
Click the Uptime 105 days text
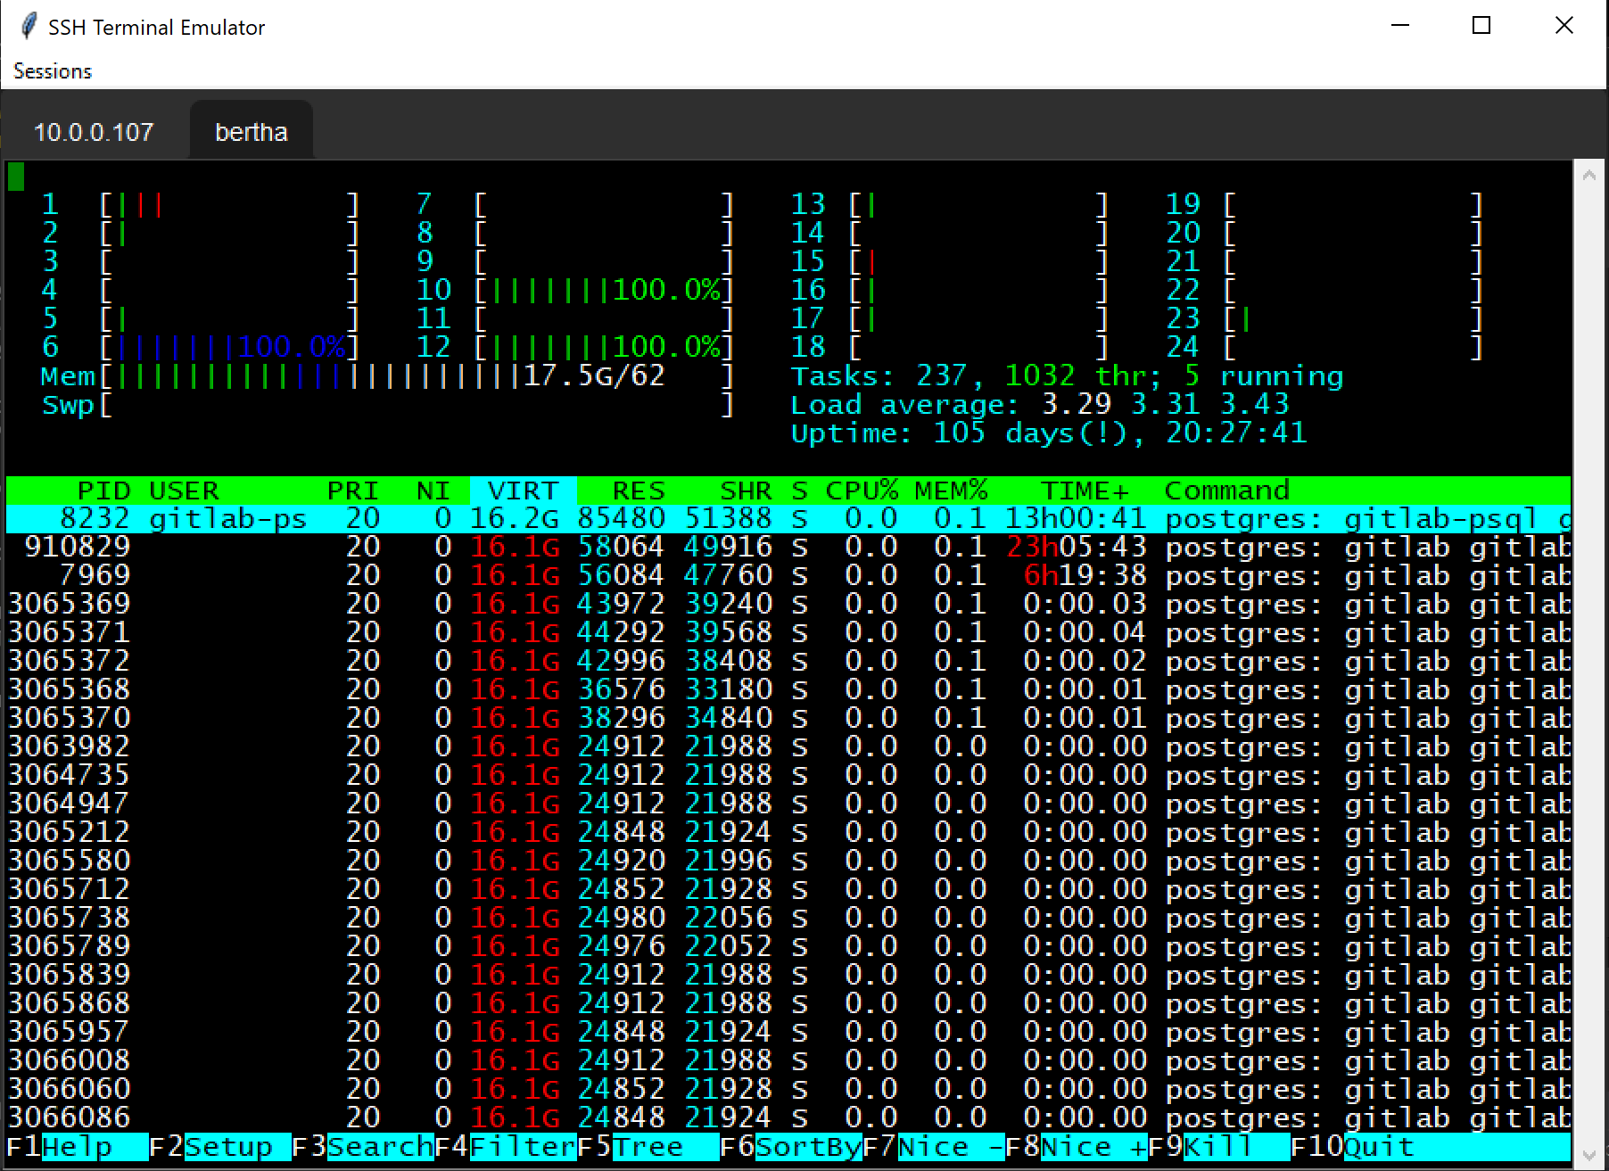(1049, 433)
